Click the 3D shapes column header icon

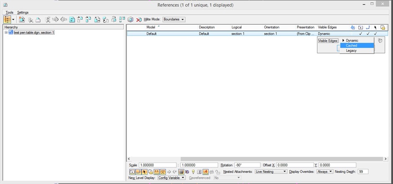coord(353,27)
